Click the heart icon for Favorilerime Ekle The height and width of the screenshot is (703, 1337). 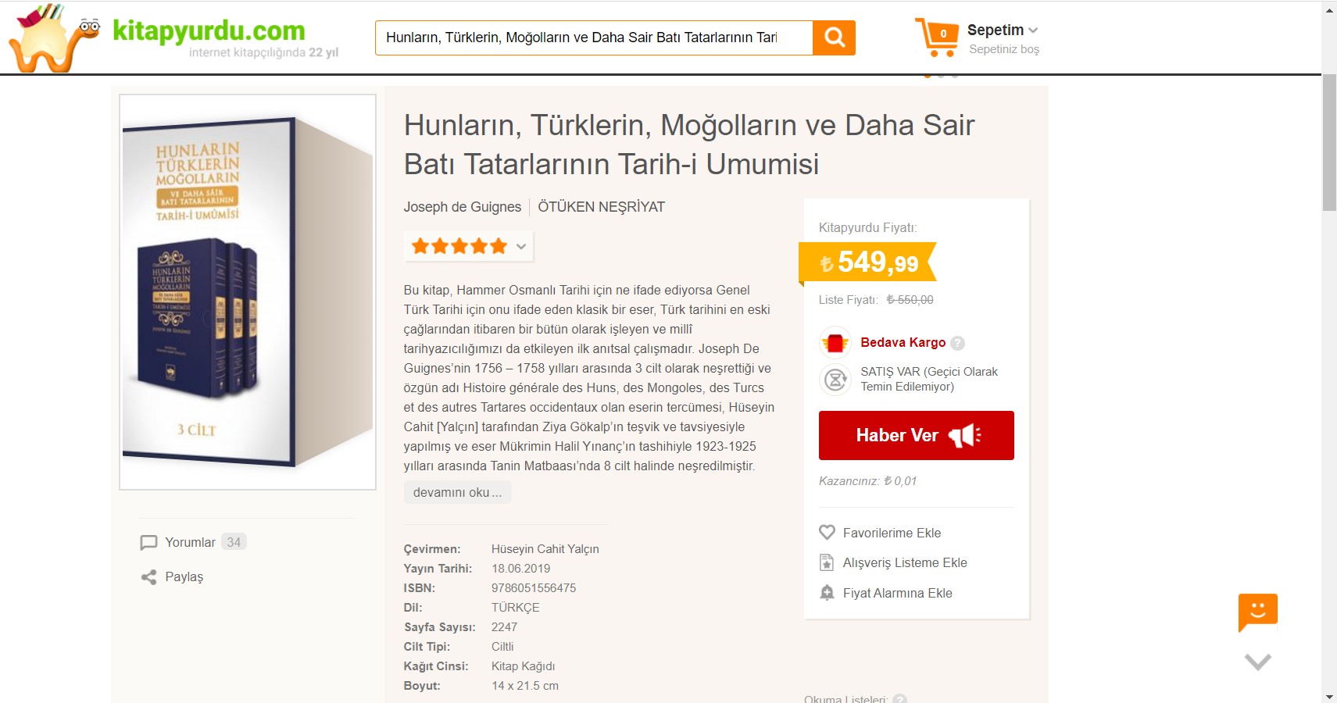[827, 533]
